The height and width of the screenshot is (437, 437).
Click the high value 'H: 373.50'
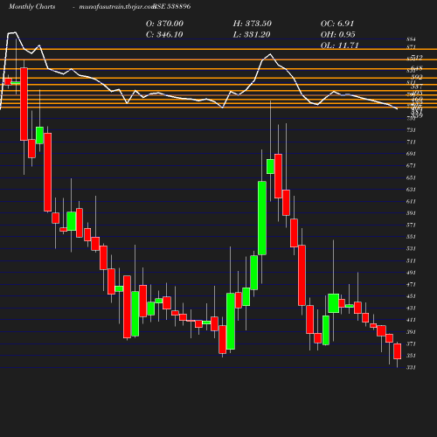coord(253,24)
